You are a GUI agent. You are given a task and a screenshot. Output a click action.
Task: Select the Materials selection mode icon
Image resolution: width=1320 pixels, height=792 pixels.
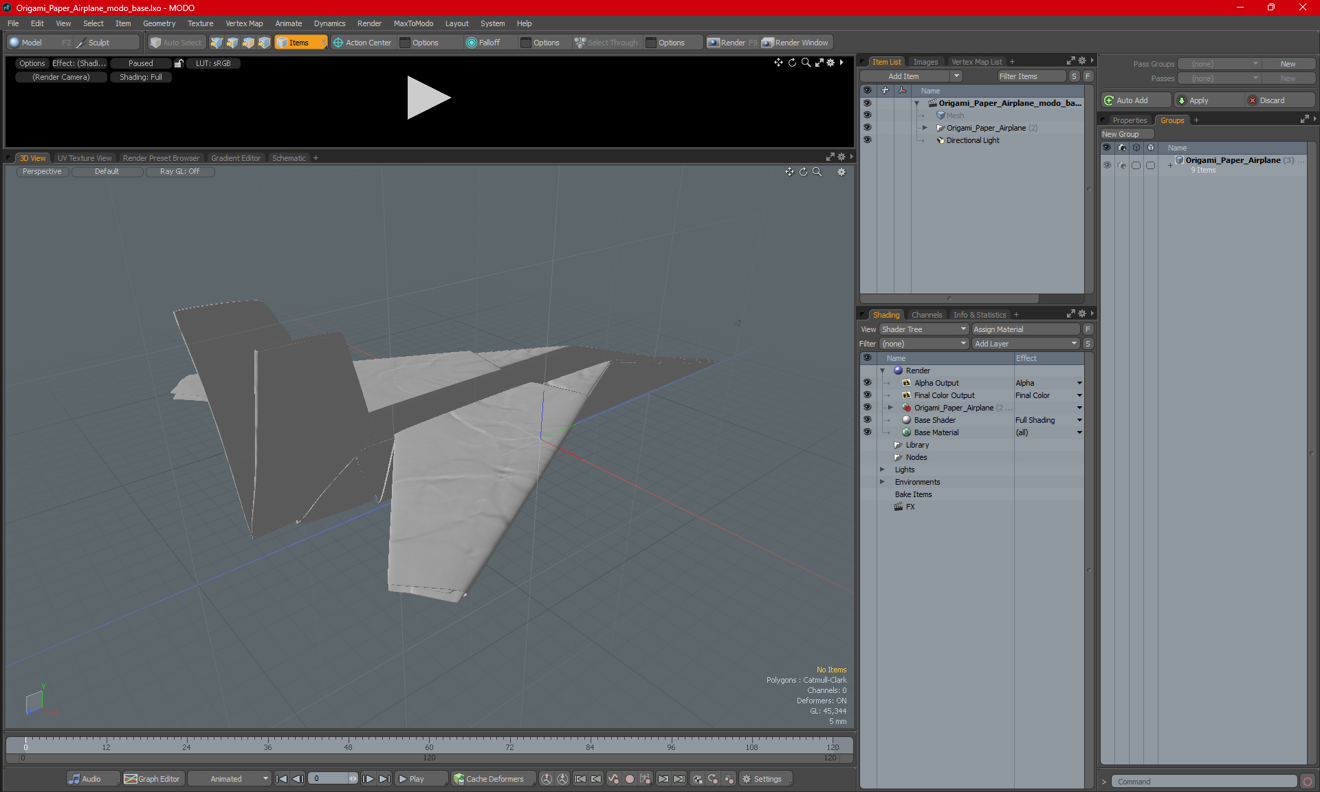click(x=264, y=43)
